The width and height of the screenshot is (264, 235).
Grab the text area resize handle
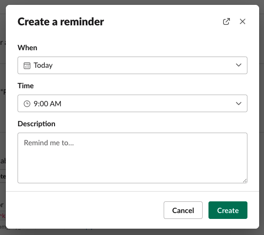click(x=245, y=180)
